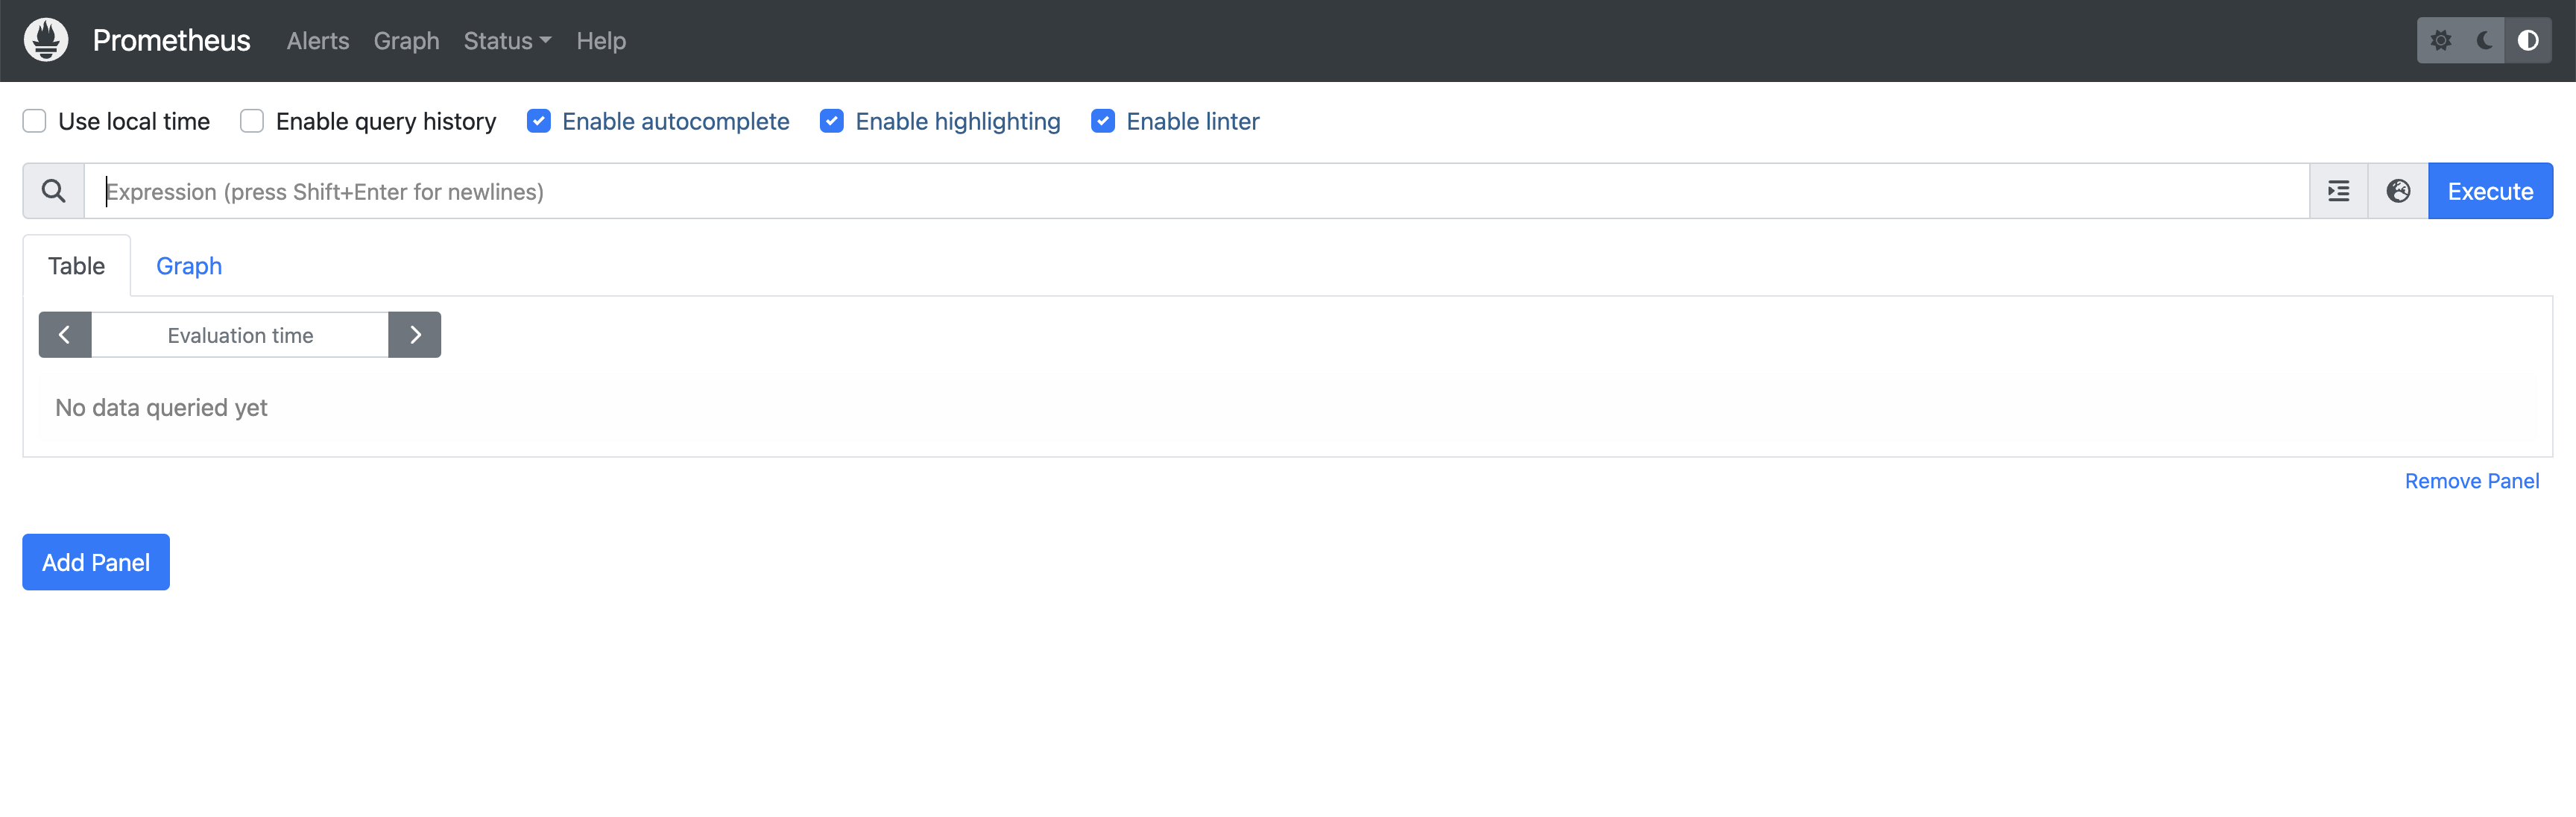Toggle the Enable linter checkbox

tap(1103, 121)
